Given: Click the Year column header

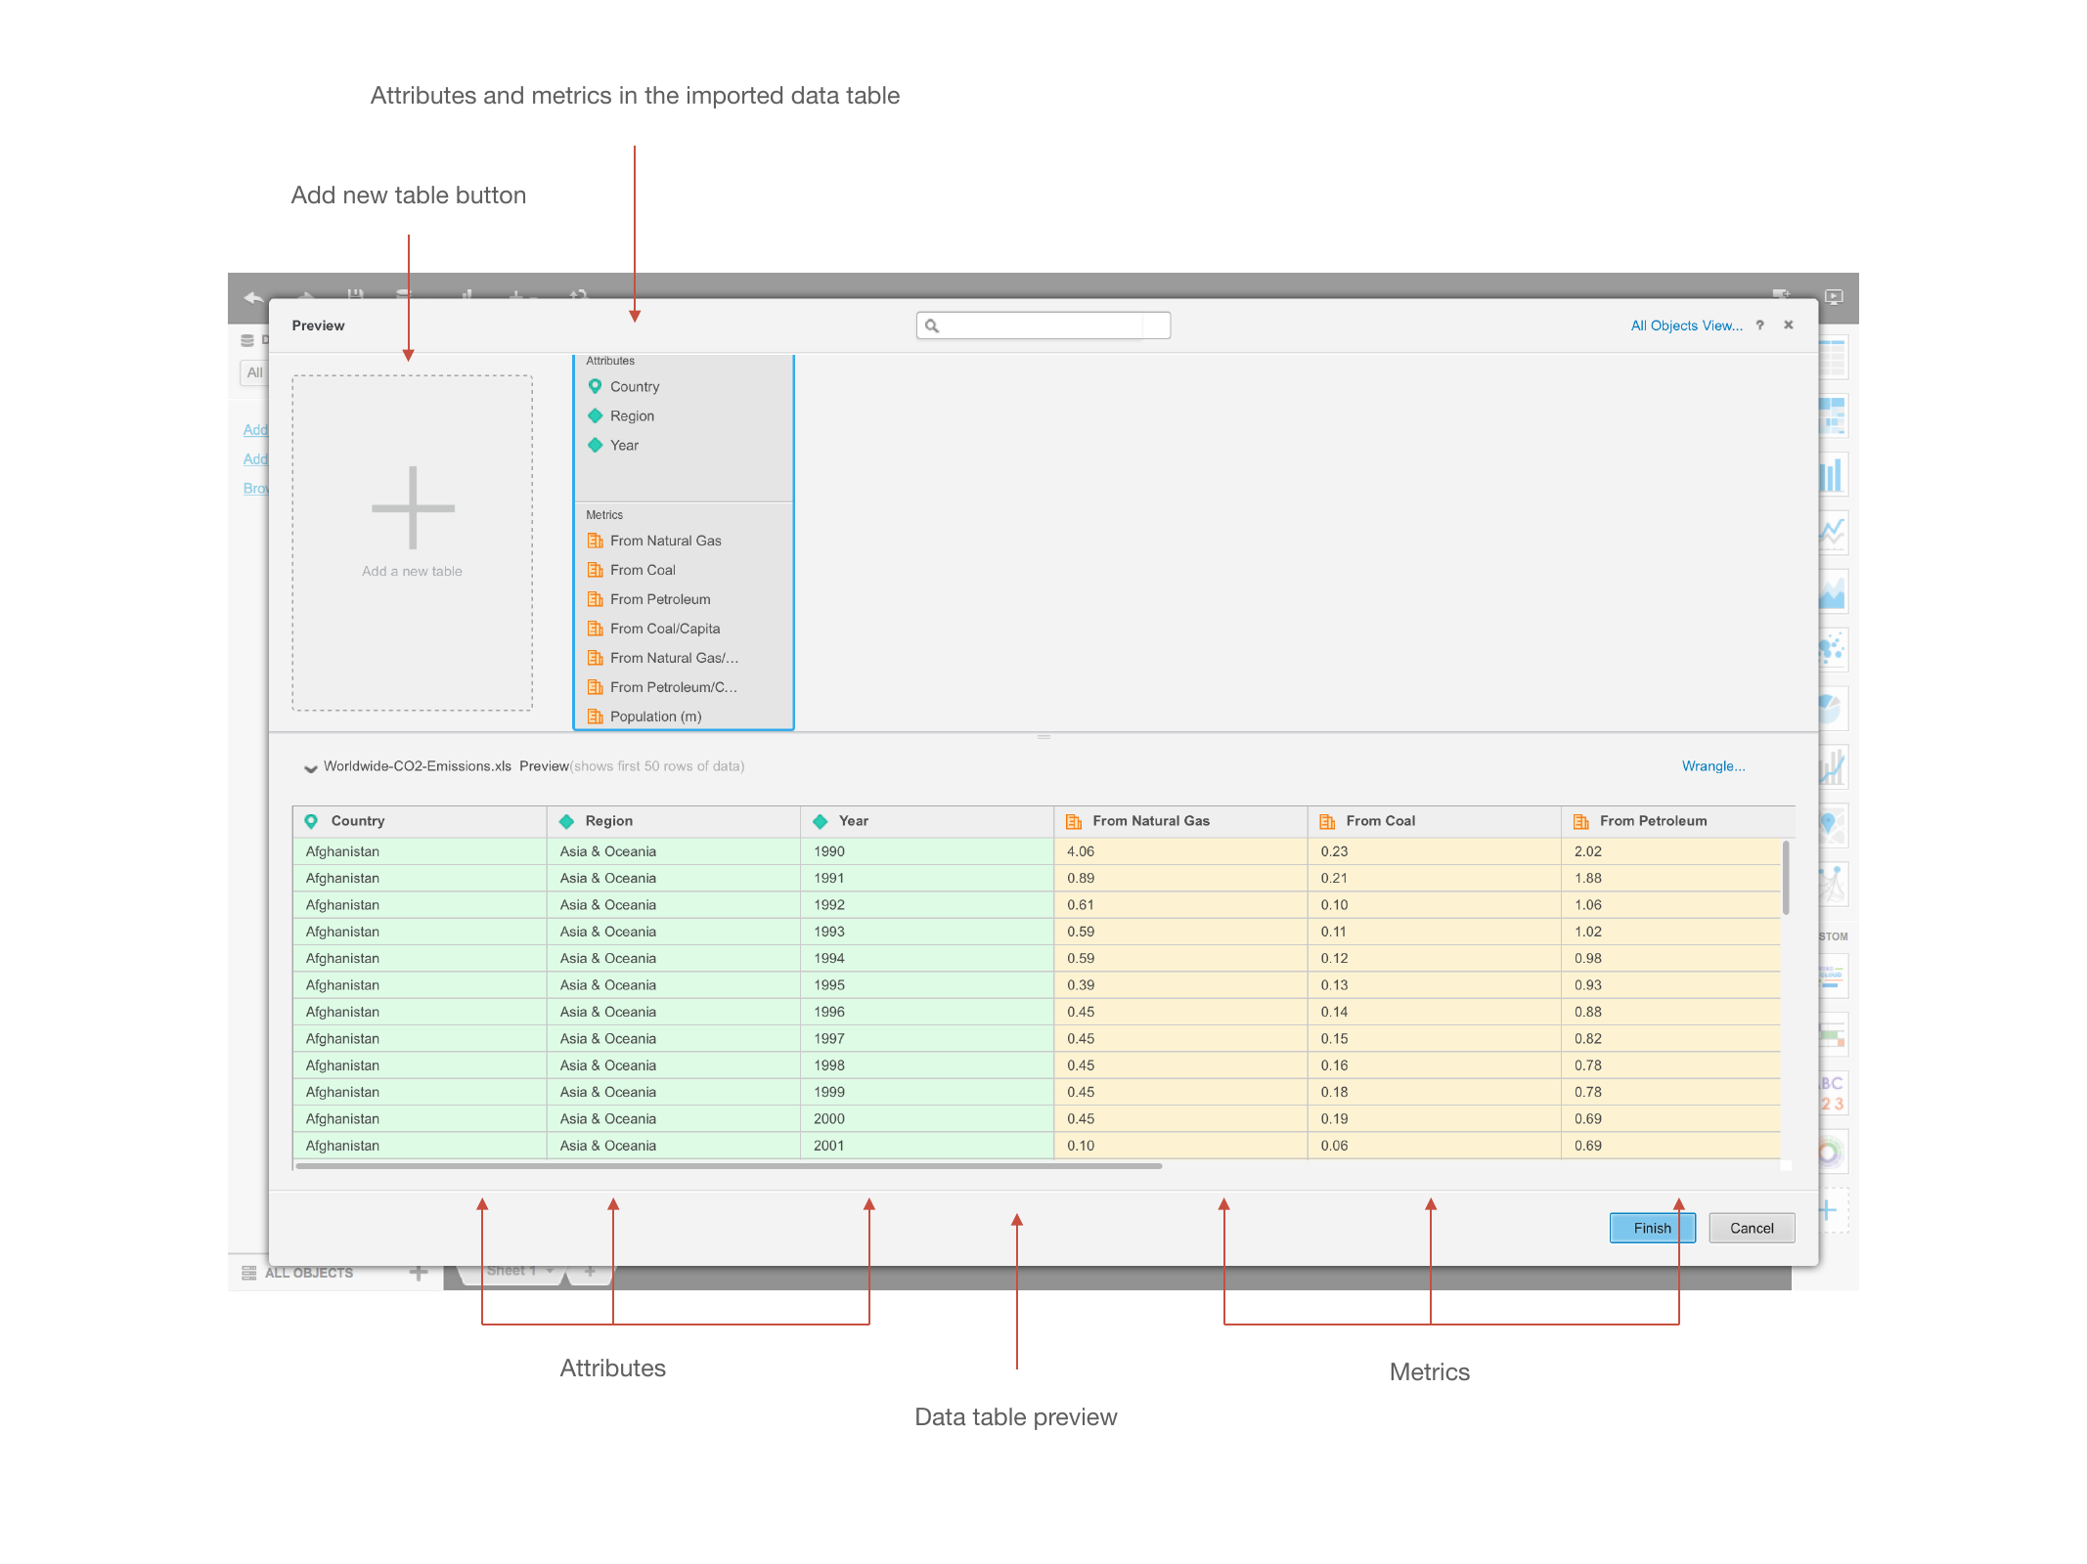Looking at the screenshot, I should click(x=927, y=821).
